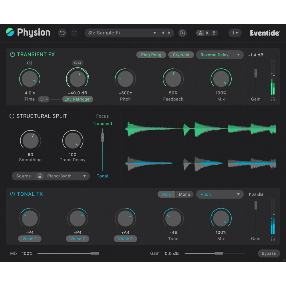Screen dimensions: 286x286
Task: Click the Focus slider handle between Transient and Tonal
Action: click(102, 137)
